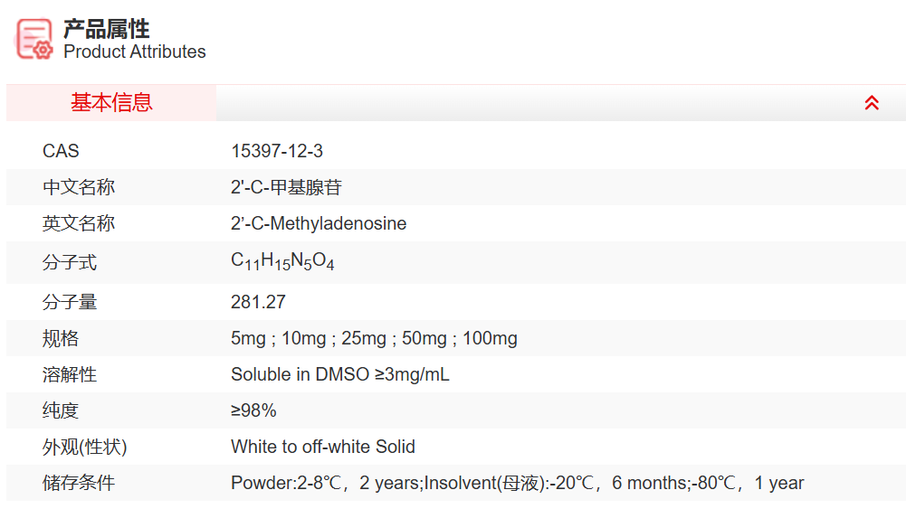Click the 分子式 label

click(70, 263)
